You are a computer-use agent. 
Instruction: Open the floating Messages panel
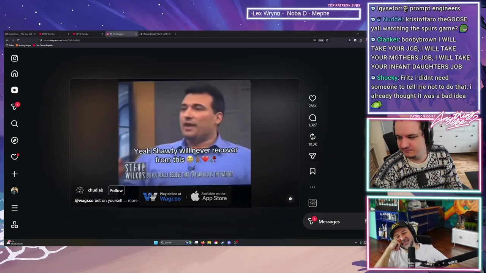[334, 221]
